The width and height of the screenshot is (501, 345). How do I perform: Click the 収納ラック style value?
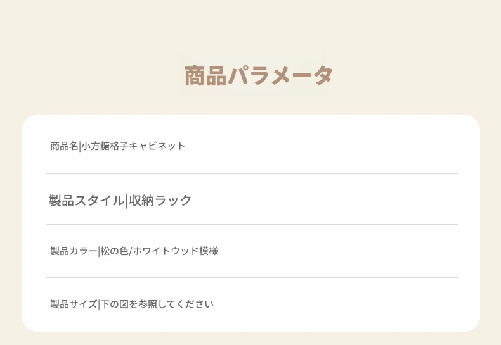[x=160, y=201]
